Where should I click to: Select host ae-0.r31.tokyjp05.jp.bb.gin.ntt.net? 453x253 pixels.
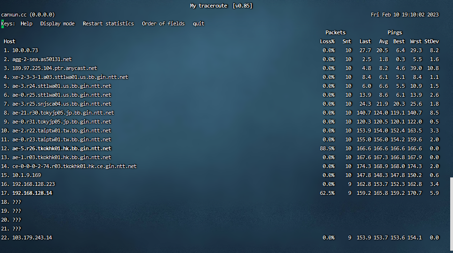coord(62,122)
